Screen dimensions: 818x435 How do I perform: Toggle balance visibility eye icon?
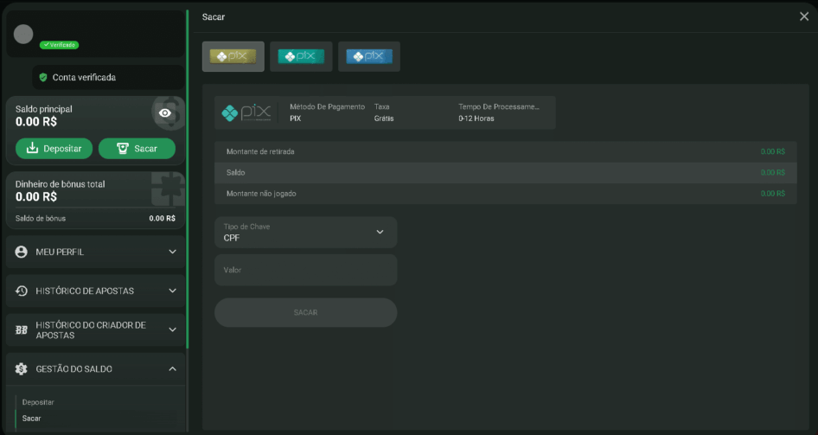click(x=165, y=113)
